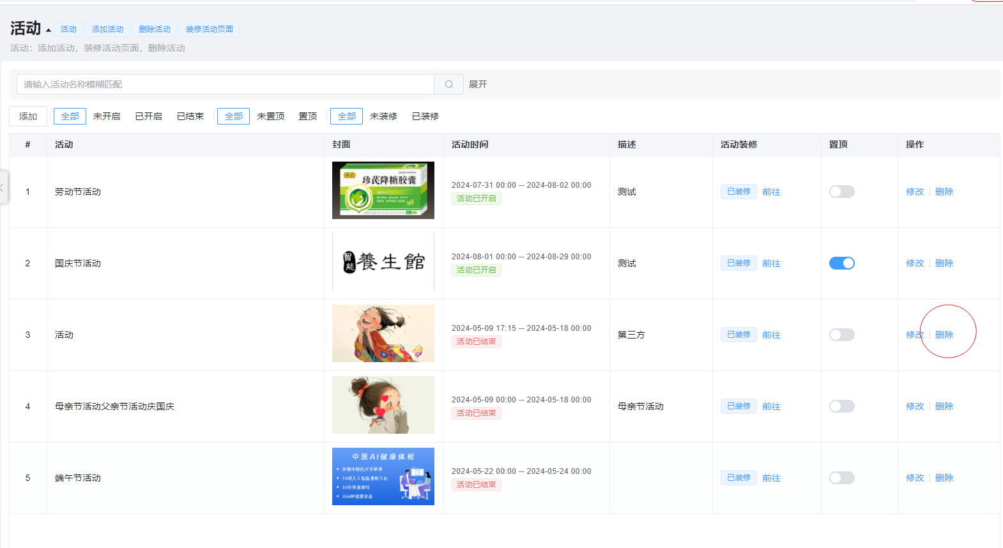This screenshot has width=1003, height=548.
Task: Expand the search filters with 展开
Action: (478, 84)
